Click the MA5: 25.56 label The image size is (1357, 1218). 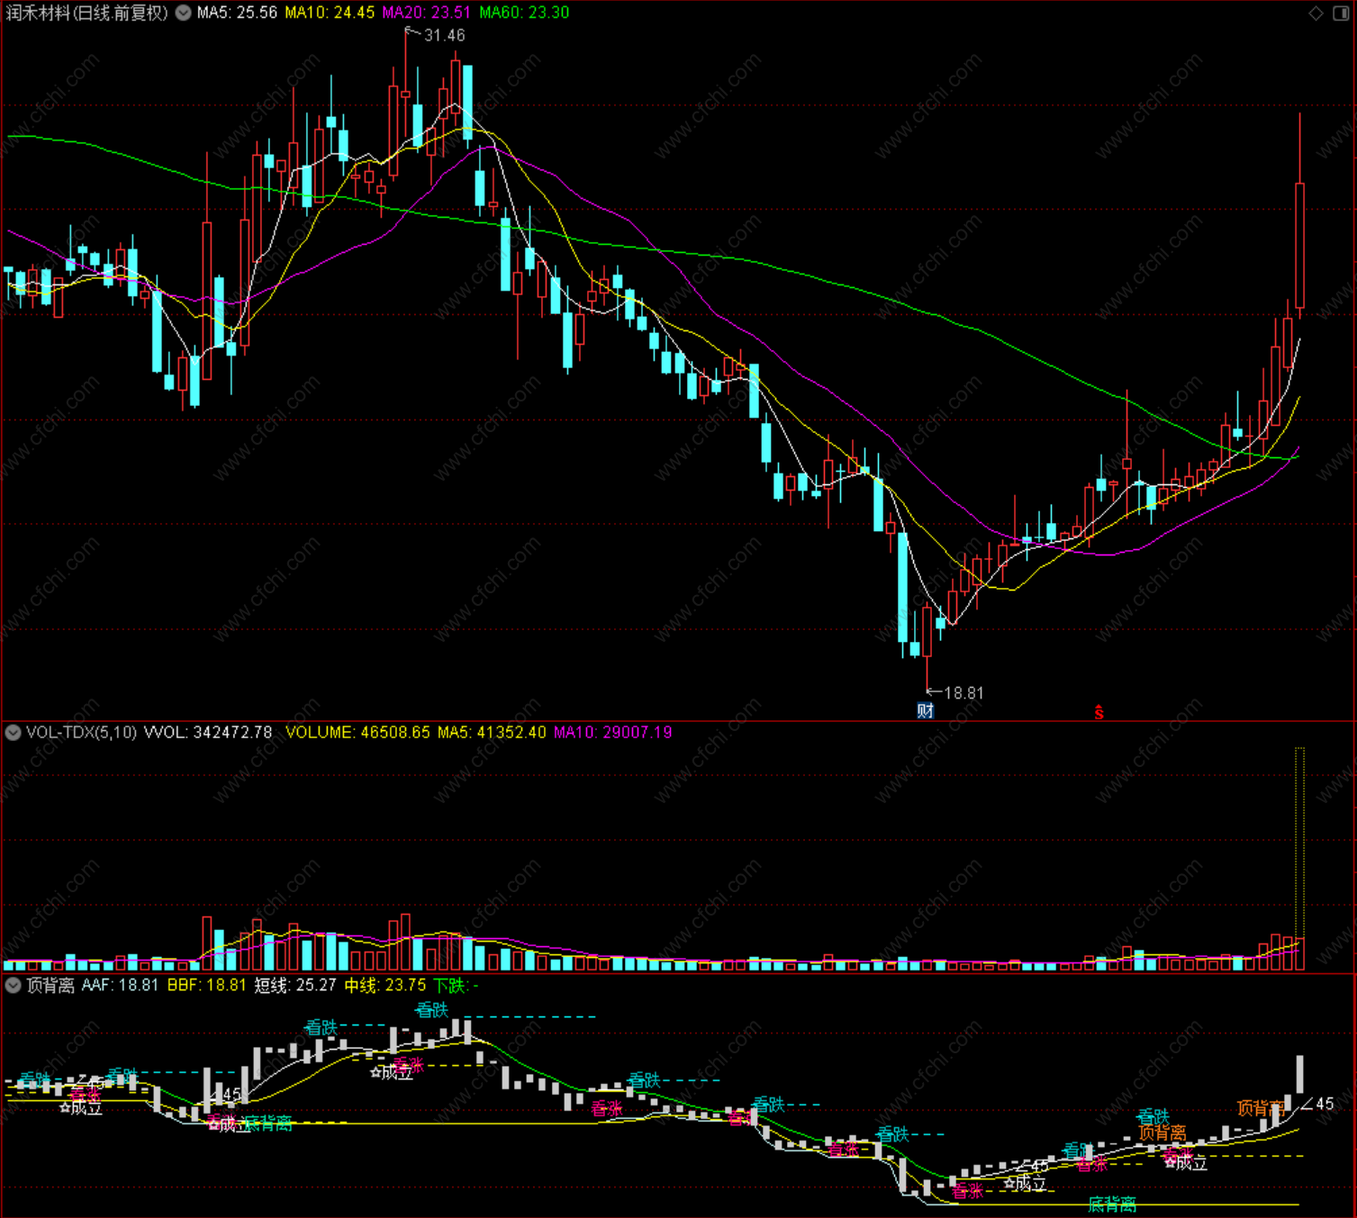point(237,13)
